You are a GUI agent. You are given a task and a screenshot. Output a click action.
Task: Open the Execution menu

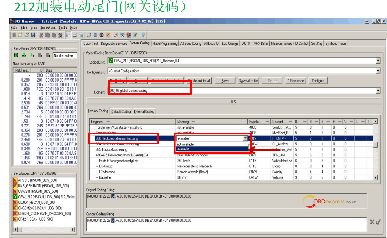point(48,28)
